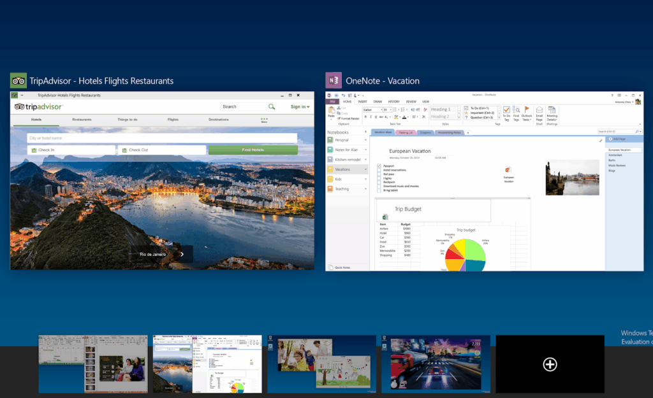Click the Excel icon under Trip Budget
Viewport: 653px width, 398px height.
tap(385, 217)
